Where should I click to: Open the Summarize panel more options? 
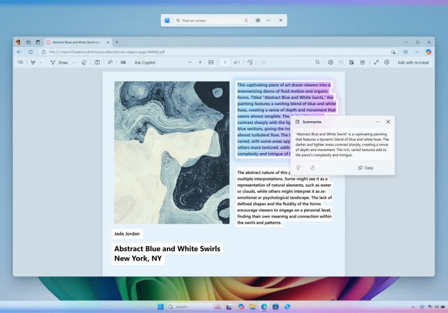(377, 122)
